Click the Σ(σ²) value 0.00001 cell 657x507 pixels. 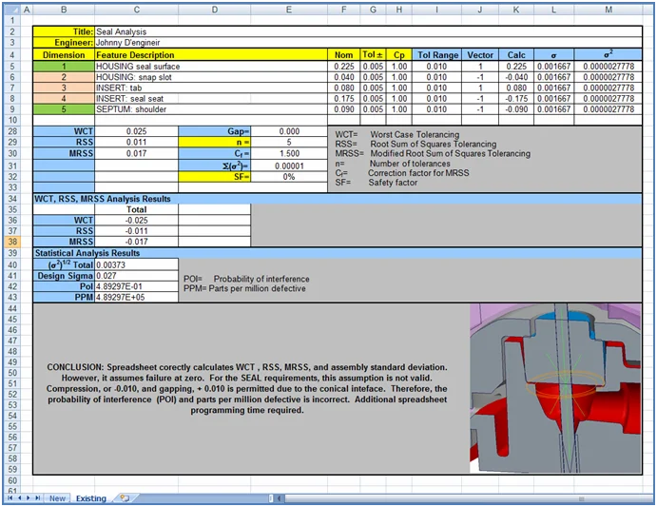289,166
